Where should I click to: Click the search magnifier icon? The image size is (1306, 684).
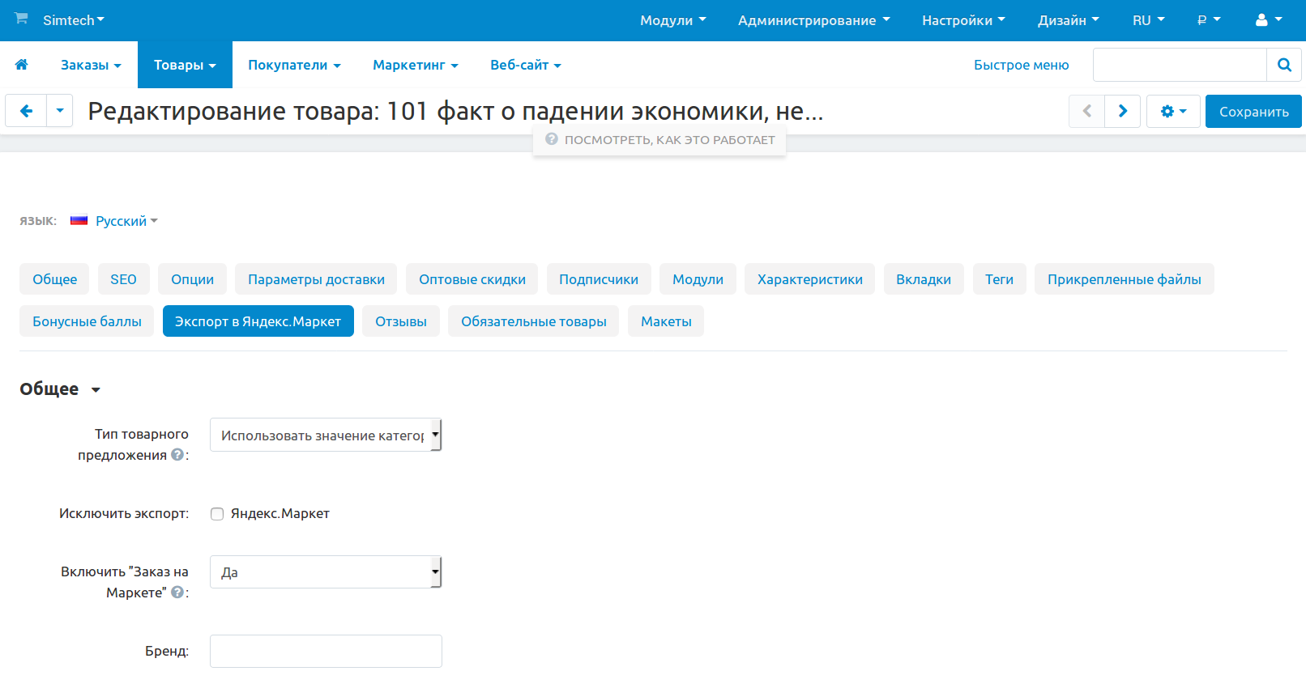pos(1283,65)
